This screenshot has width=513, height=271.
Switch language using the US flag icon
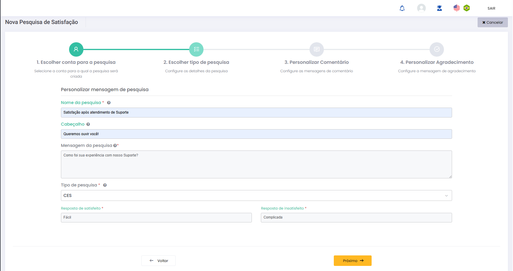[456, 8]
